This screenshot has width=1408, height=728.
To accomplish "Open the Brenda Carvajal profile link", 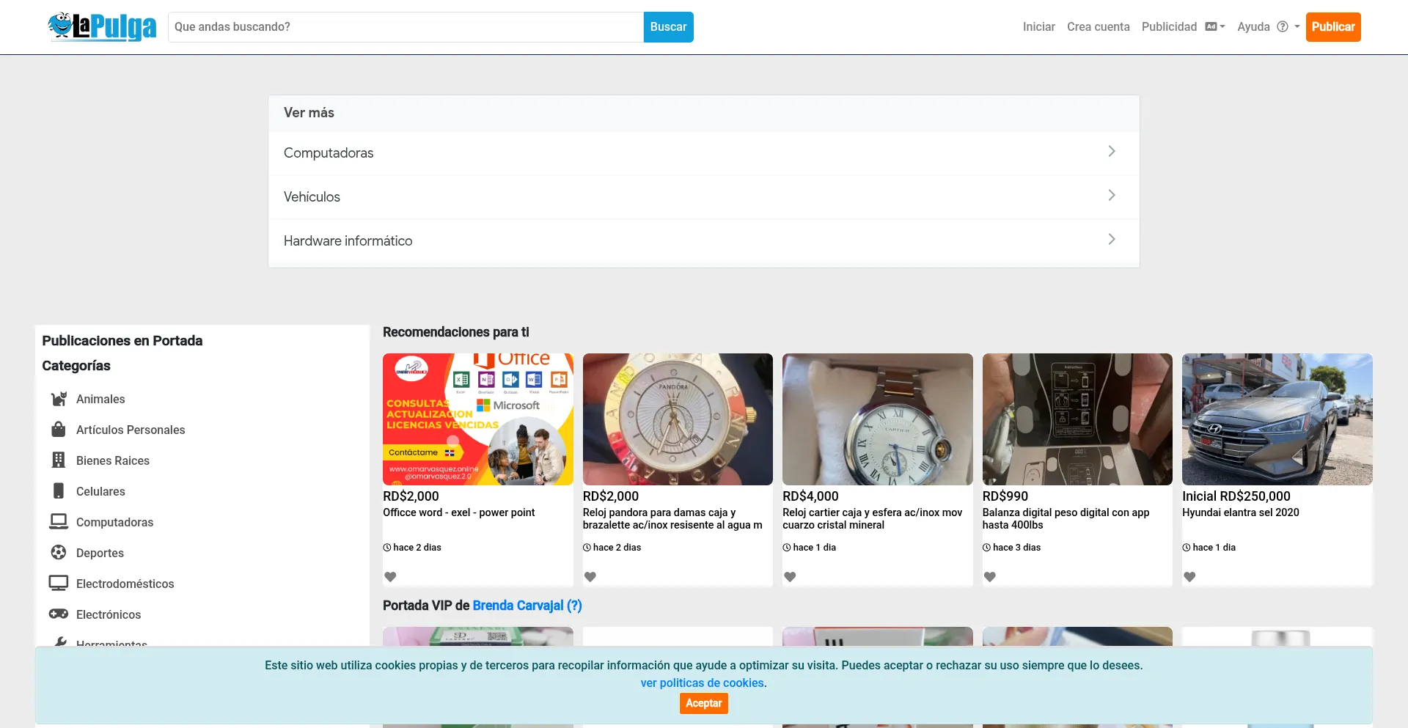I will click(518, 606).
